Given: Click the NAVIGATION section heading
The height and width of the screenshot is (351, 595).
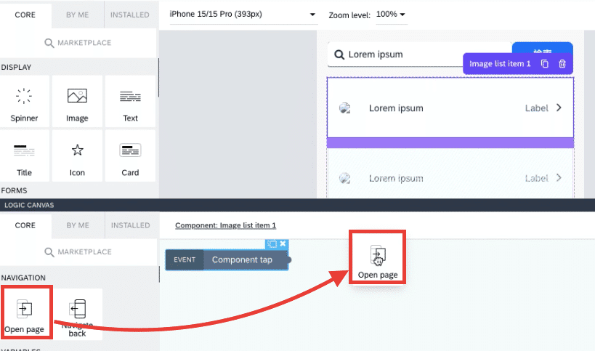Looking at the screenshot, I should pyautogui.click(x=23, y=278).
